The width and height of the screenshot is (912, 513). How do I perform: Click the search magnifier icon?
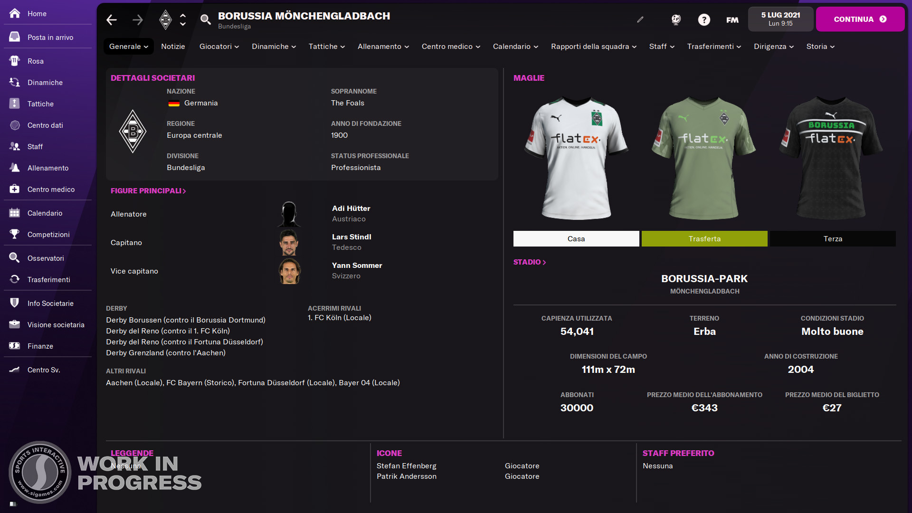tap(205, 19)
